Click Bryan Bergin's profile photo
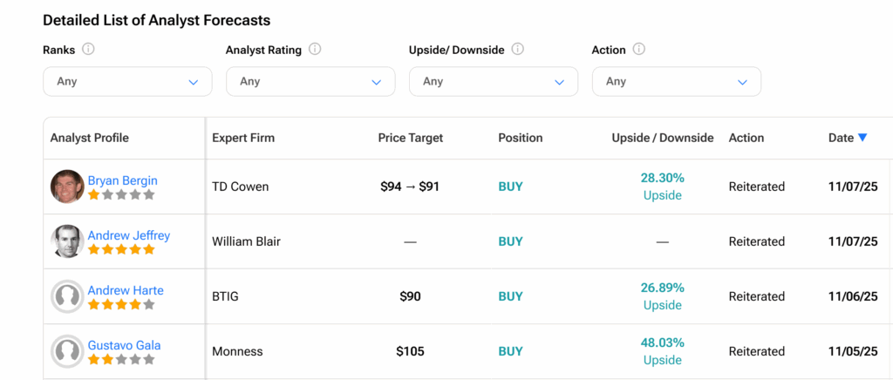This screenshot has height=380, width=893. [67, 187]
